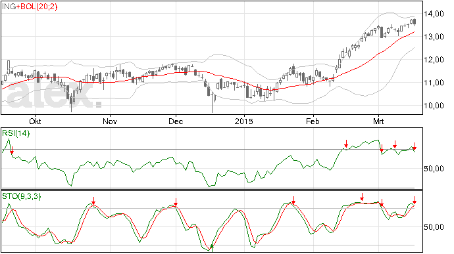The width and height of the screenshot is (454, 254).
Task: Click the 12,00 price axis label
Action: pos(434,60)
